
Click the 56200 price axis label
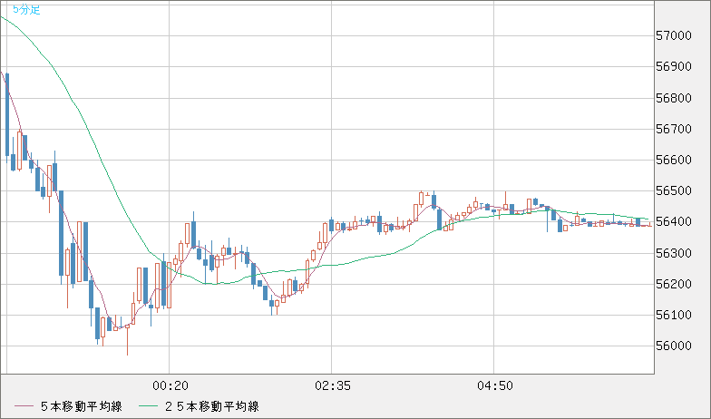click(x=674, y=284)
